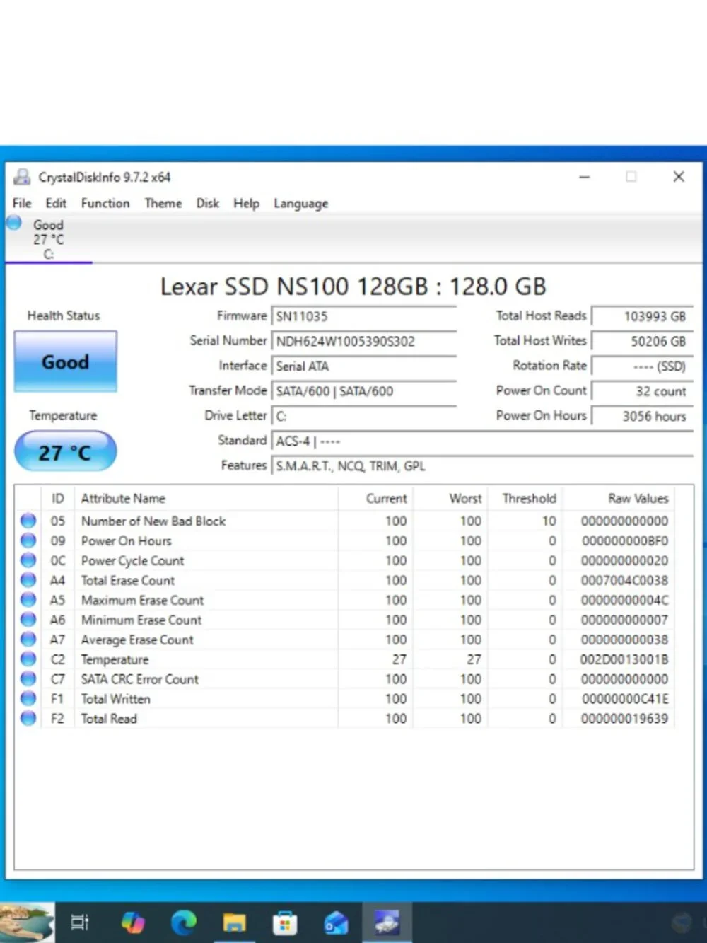This screenshot has width=707, height=943.
Task: Open Task View from the taskbar
Action: (x=79, y=922)
